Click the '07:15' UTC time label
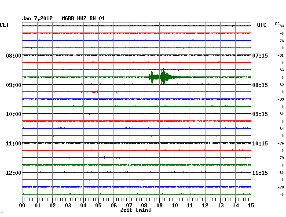Image resolution: width=286 pixels, height=217 pixels. click(260, 55)
